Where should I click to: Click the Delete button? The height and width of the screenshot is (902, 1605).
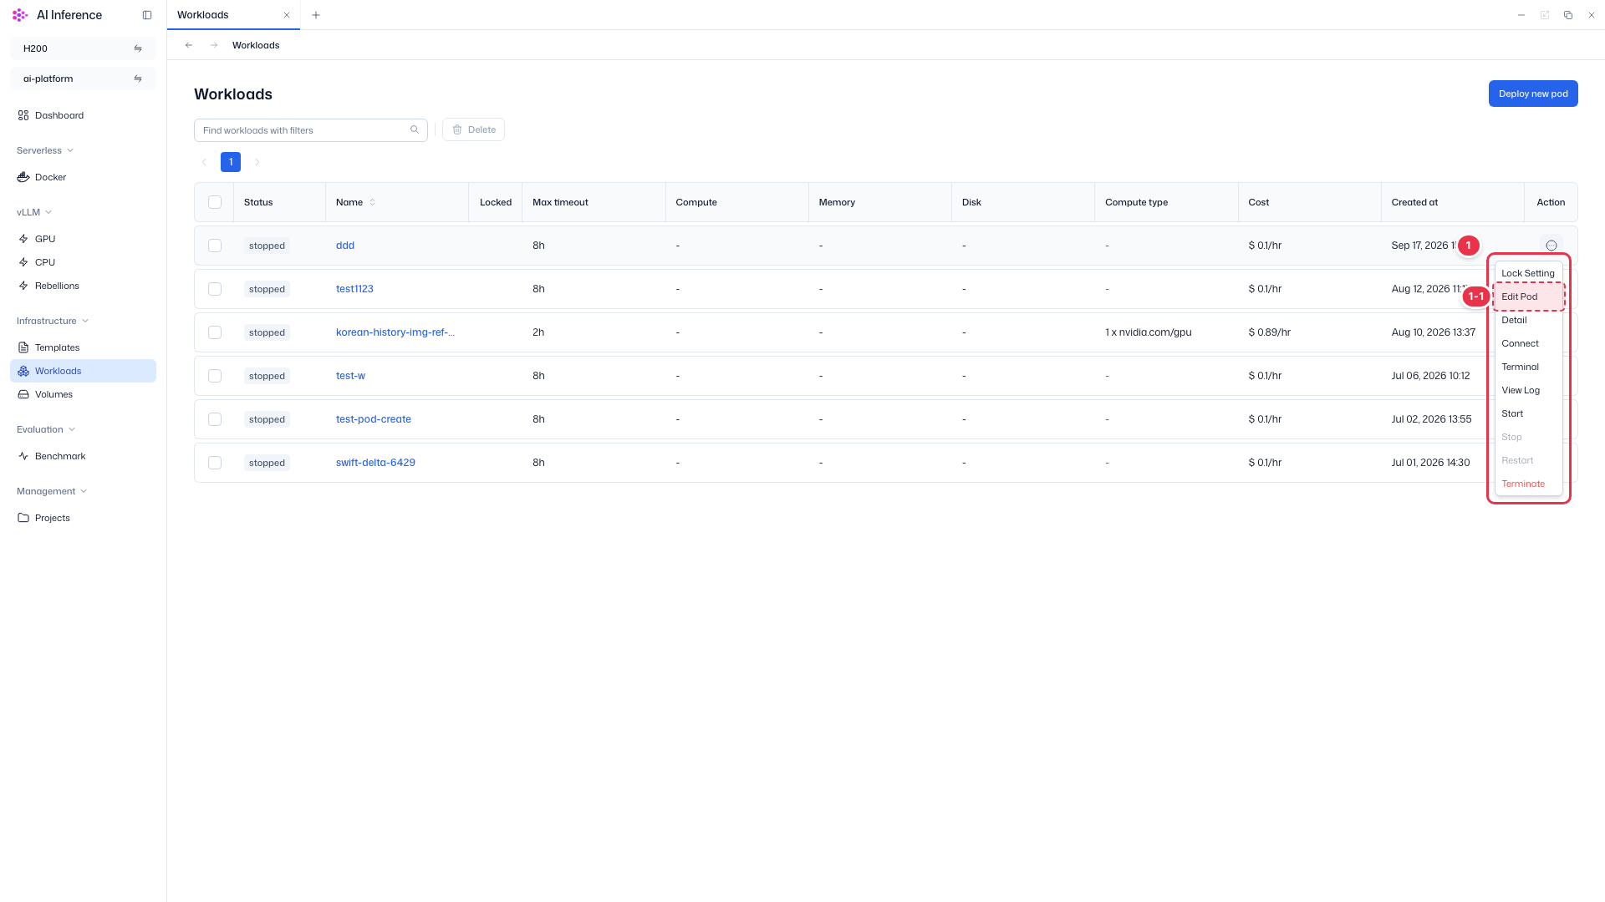click(x=473, y=129)
